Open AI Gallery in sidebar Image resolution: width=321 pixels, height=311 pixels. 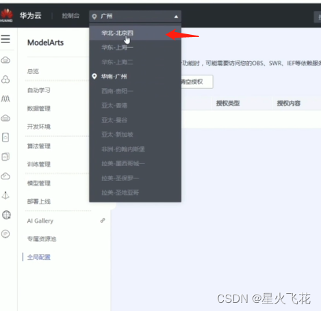(x=40, y=221)
